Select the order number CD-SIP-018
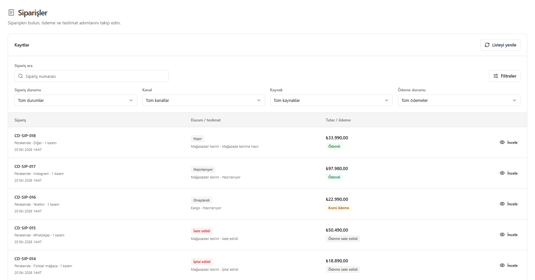 [25, 136]
